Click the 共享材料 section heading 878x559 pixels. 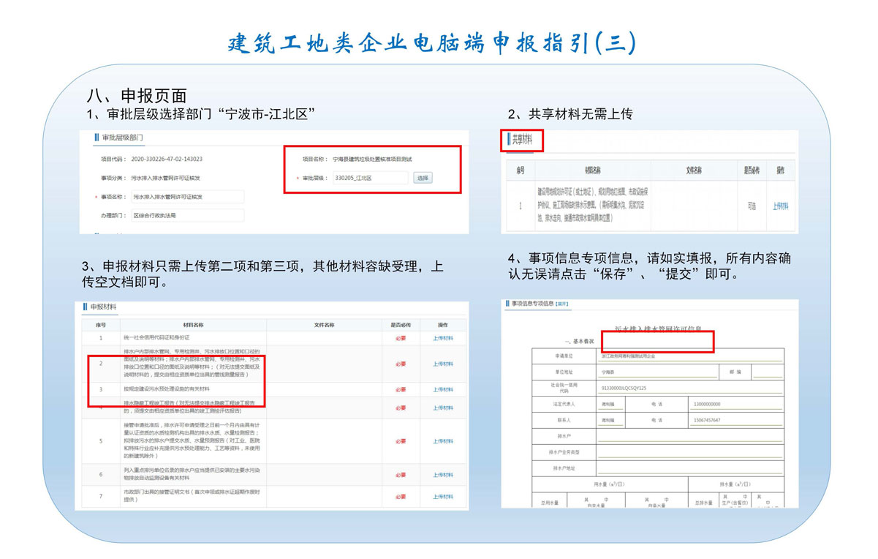(522, 139)
